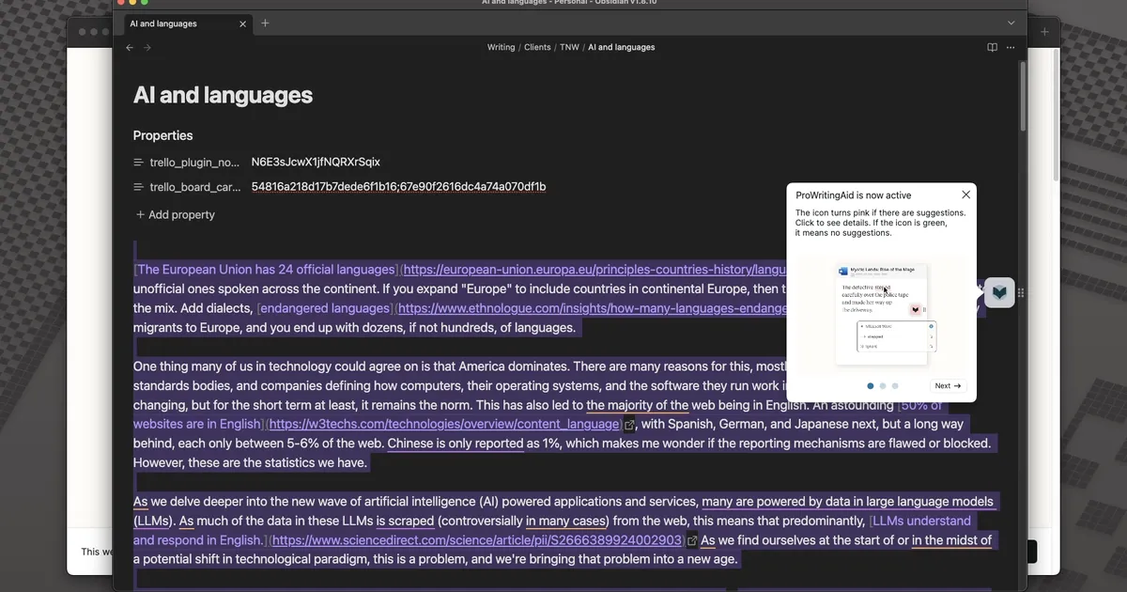1127x592 pixels.
Task: Navigate back with the left arrow
Action: [x=130, y=47]
